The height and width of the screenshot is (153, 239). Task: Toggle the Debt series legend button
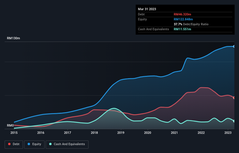(x=14, y=144)
